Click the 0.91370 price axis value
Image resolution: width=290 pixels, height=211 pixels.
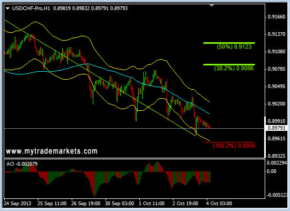click(277, 34)
